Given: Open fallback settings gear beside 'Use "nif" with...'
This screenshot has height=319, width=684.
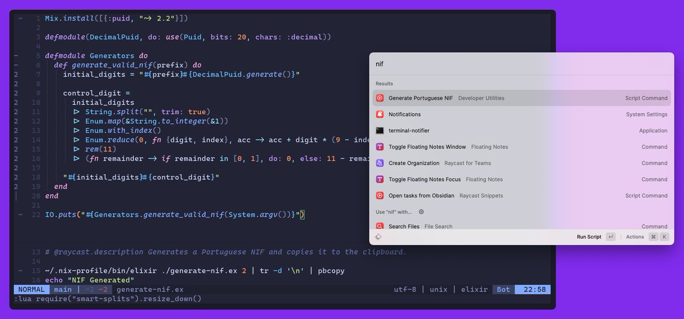Looking at the screenshot, I should tap(421, 212).
